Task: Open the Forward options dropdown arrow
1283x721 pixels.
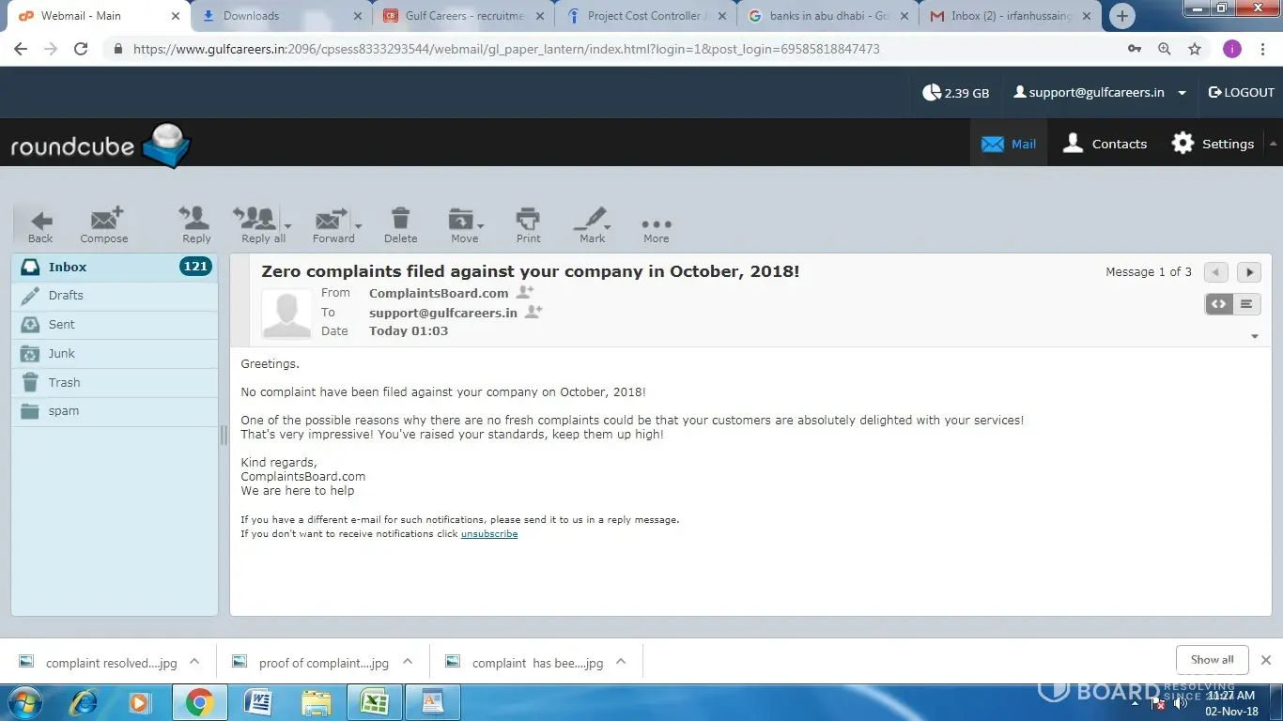Action: tap(359, 225)
